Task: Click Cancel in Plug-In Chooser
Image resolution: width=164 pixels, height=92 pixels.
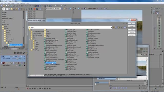Action: [x=131, y=26]
